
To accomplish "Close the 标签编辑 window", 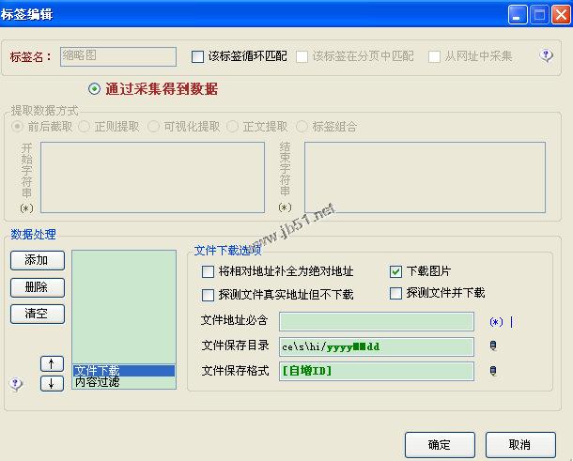I will 561,15.
